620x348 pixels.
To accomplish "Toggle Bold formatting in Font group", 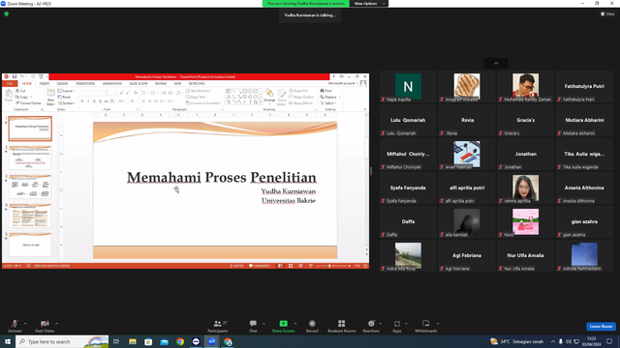I will [x=82, y=101].
